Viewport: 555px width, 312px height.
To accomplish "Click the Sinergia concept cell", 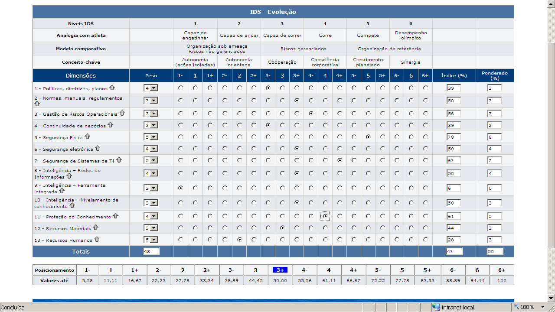I will [x=411, y=62].
